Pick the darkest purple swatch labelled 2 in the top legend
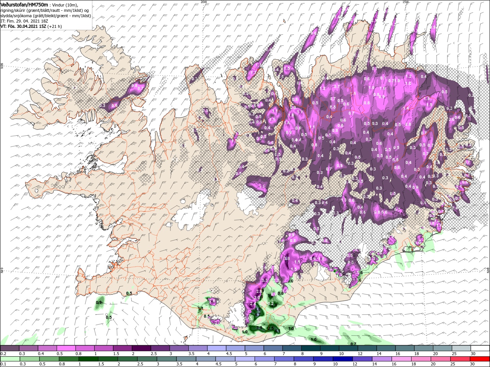The height and width of the screenshot is (367, 490). point(141,348)
